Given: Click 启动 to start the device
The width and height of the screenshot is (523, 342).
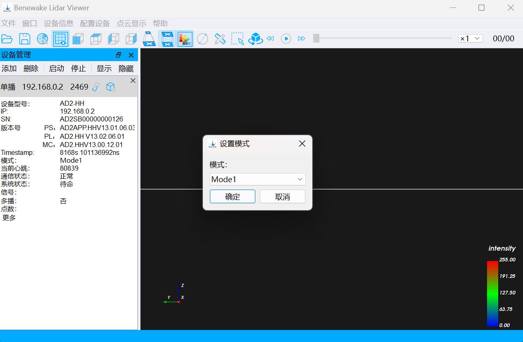Looking at the screenshot, I should click(57, 69).
